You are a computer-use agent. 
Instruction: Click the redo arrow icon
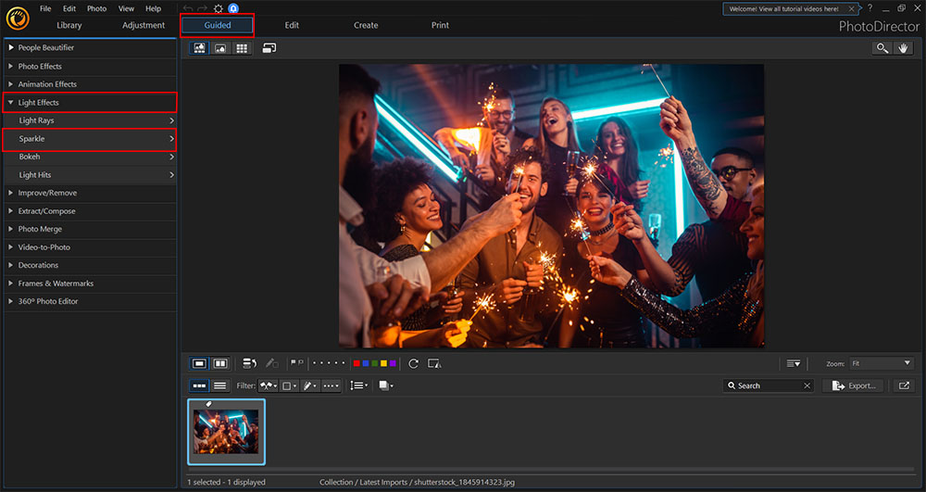[202, 8]
